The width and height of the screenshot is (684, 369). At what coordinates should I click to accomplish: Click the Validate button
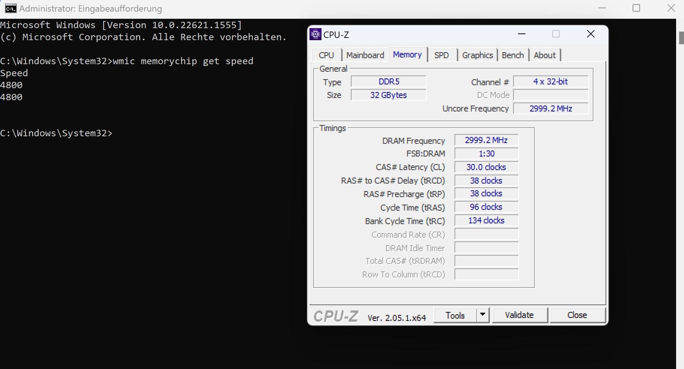point(519,315)
